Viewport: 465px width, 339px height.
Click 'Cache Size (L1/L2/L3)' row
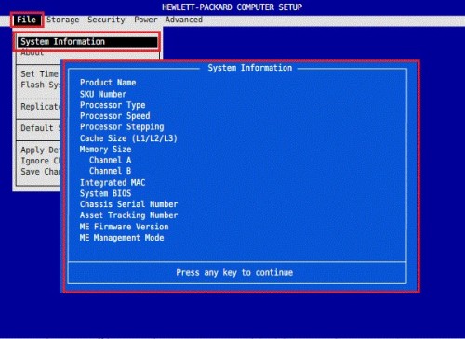pos(128,138)
